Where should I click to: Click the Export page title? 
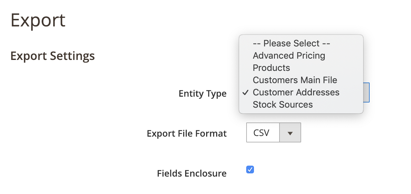click(38, 20)
